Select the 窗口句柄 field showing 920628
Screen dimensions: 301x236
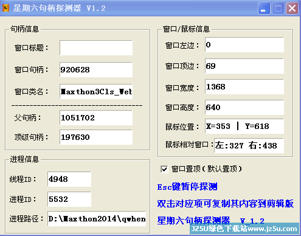tap(96, 69)
